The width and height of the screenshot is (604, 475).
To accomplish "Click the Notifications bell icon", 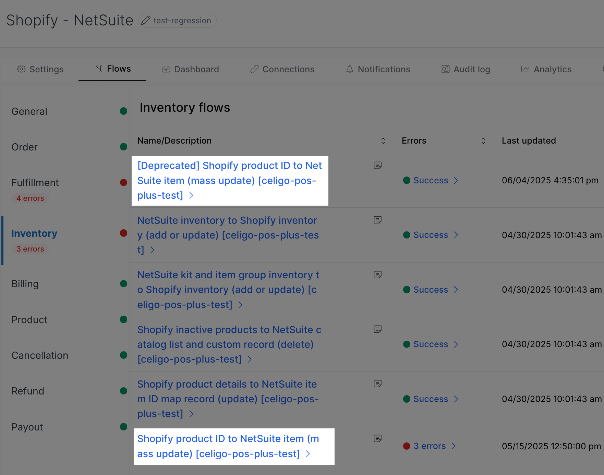I will click(x=350, y=69).
